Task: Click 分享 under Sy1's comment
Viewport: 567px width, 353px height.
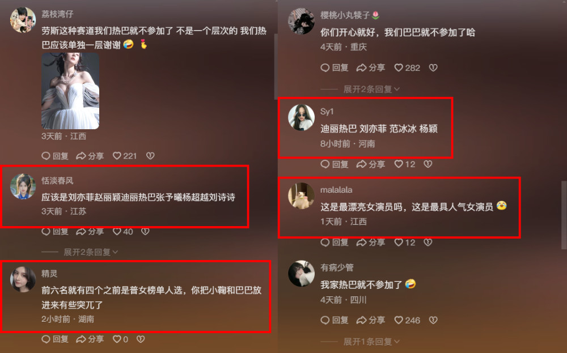Action: click(371, 164)
